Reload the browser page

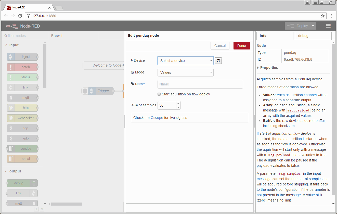[20, 16]
